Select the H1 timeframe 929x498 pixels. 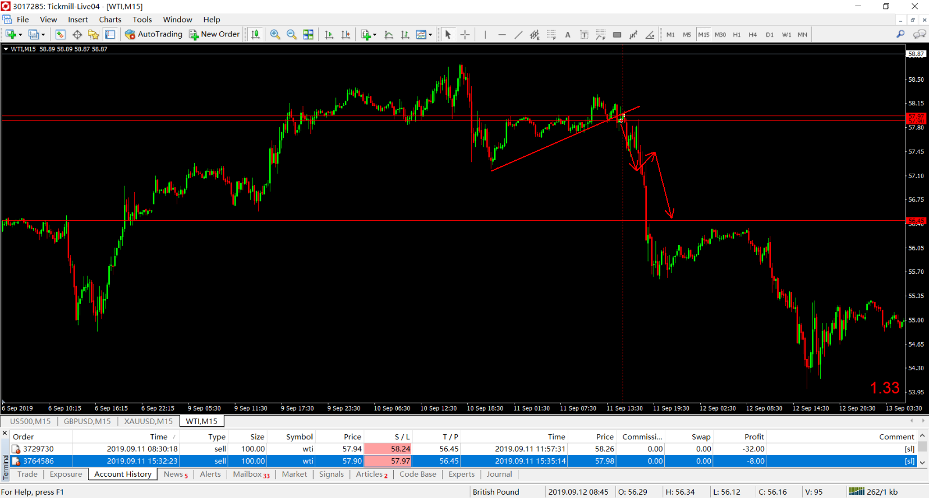[x=737, y=35]
